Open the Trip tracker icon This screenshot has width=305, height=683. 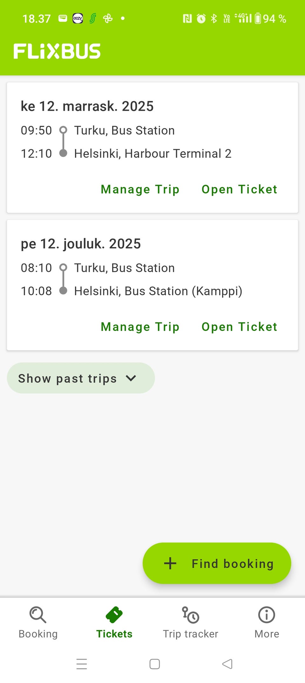click(190, 615)
